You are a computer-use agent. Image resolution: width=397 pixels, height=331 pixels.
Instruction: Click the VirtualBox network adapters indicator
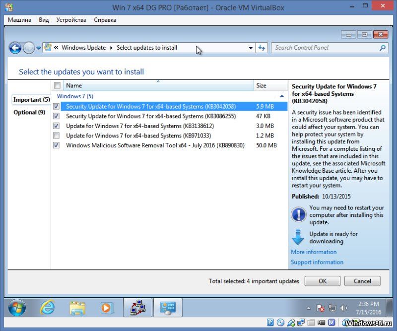pyautogui.click(x=301, y=323)
